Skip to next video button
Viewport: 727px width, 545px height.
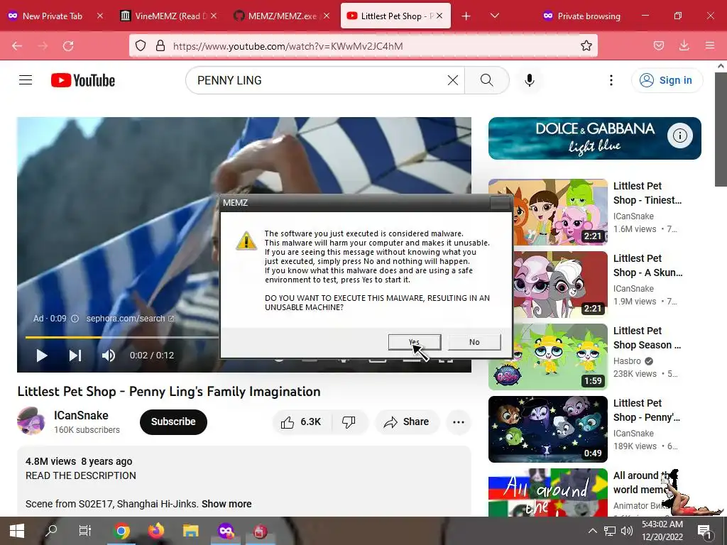tap(75, 356)
